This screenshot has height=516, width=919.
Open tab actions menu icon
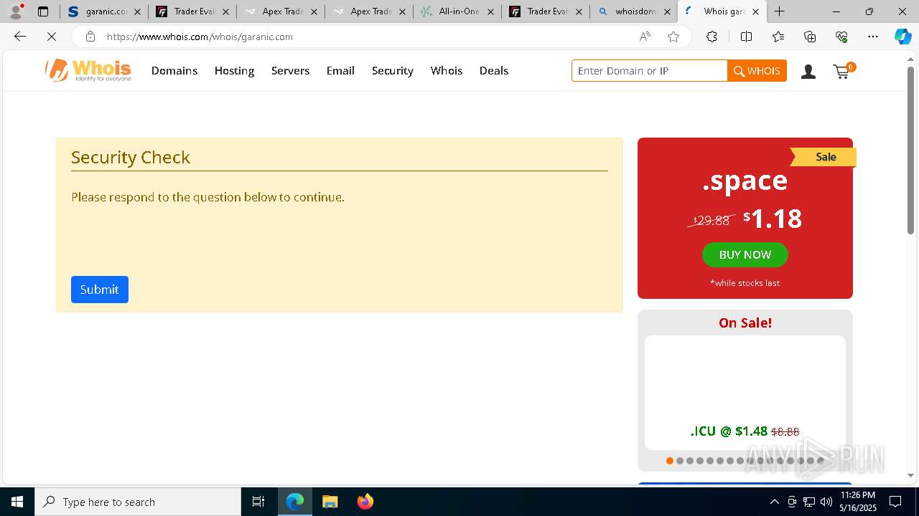(x=43, y=11)
